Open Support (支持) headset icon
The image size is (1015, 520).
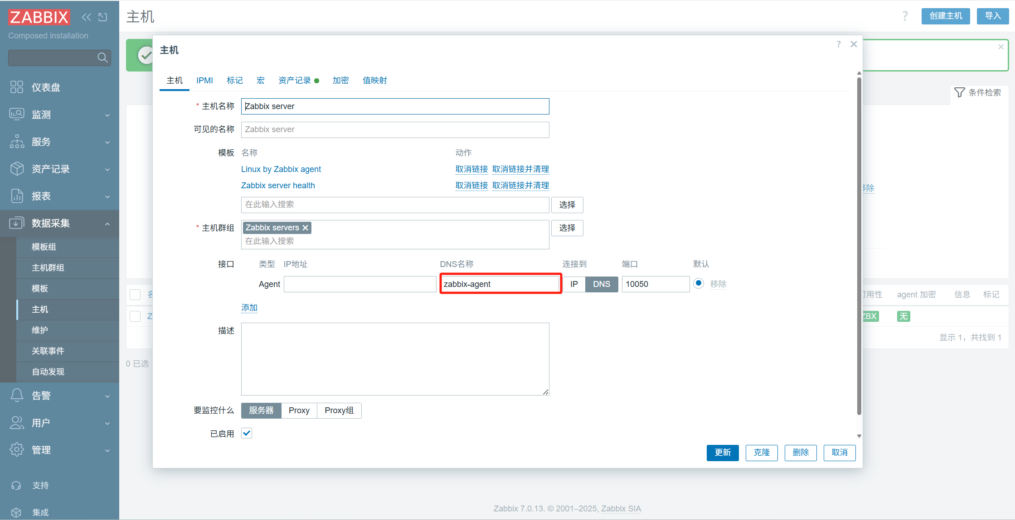(x=16, y=485)
